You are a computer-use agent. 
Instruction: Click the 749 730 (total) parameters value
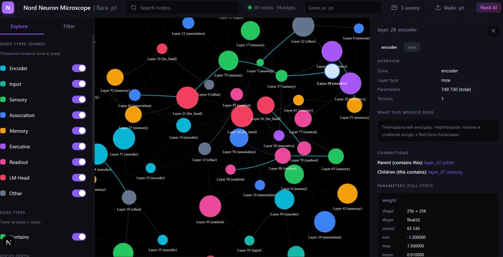click(456, 89)
